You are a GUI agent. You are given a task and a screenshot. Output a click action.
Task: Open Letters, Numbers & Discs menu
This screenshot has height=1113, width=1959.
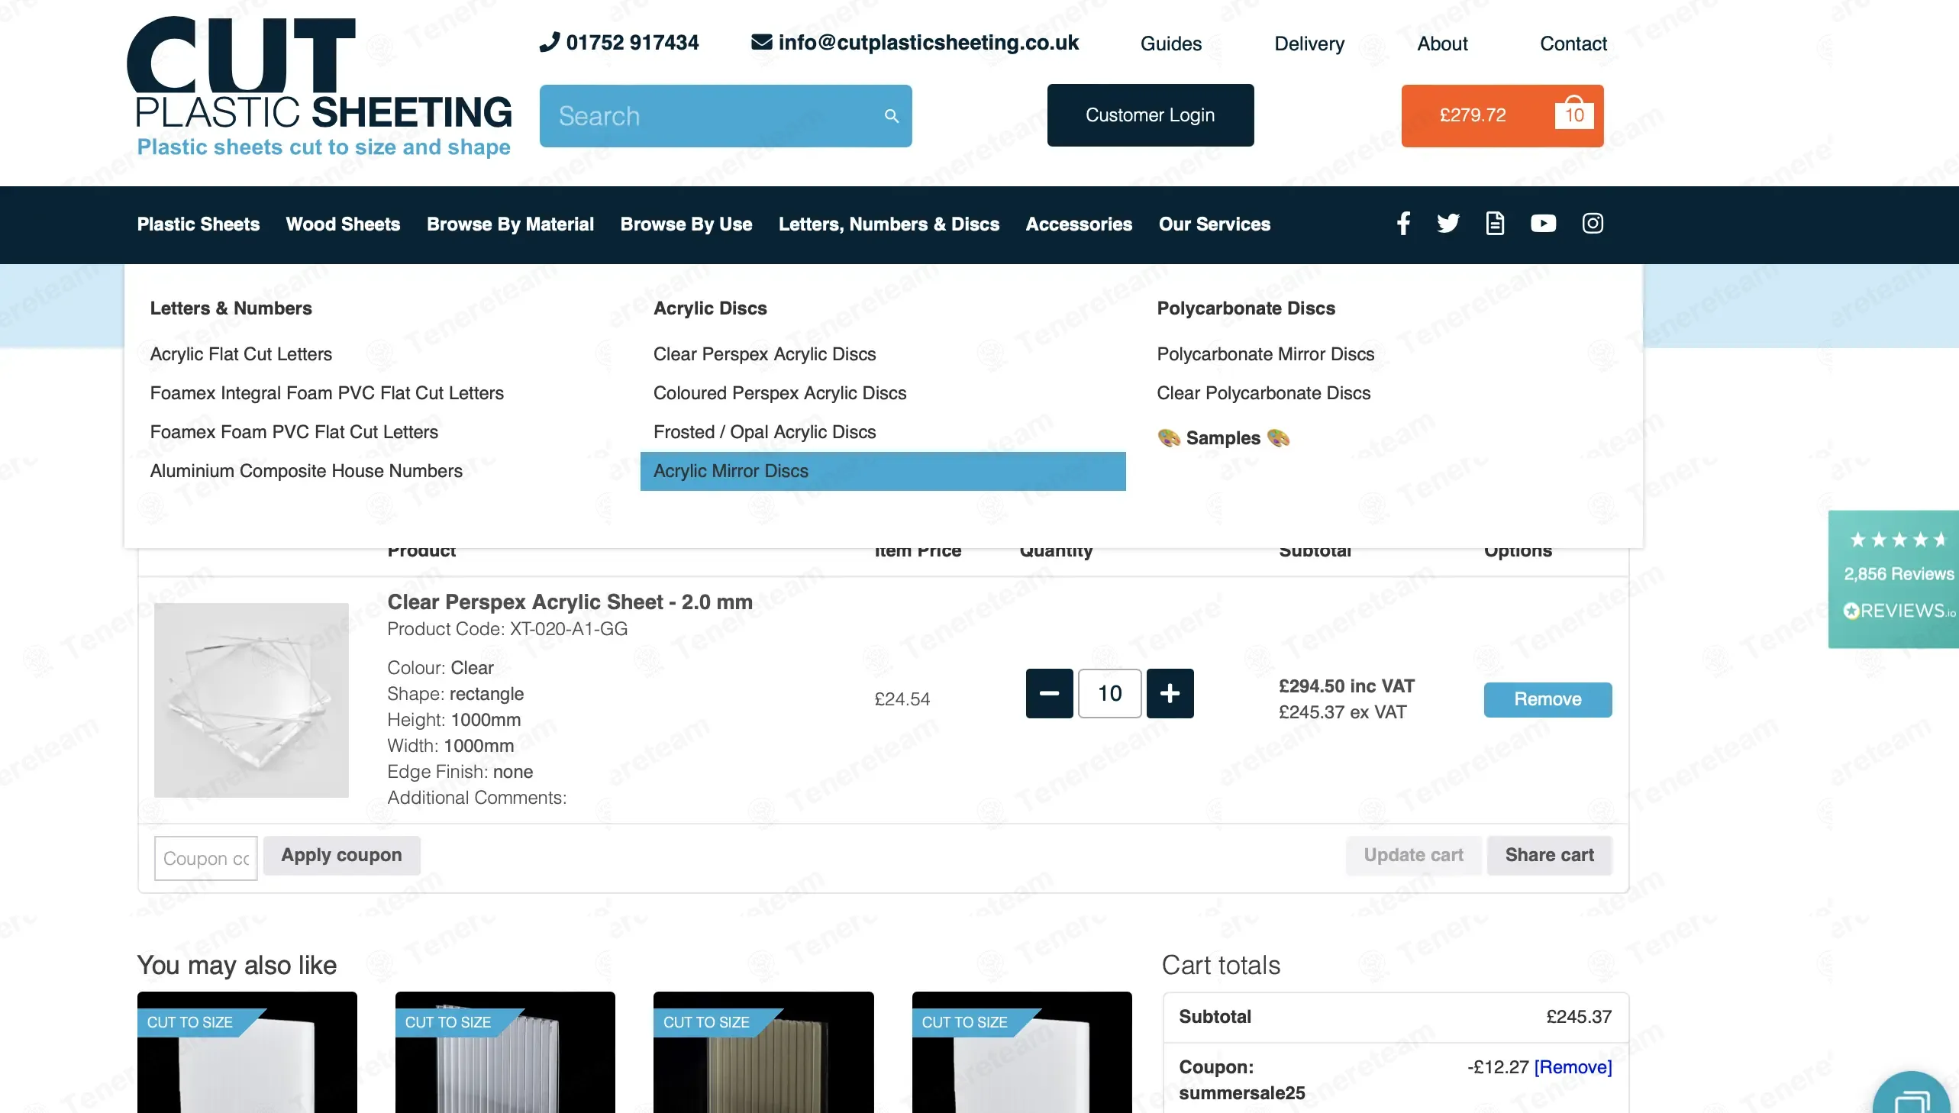pos(888,224)
